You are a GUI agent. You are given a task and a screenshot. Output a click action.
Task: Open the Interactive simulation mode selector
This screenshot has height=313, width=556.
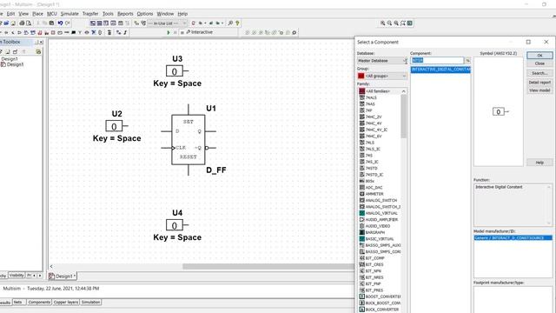[x=199, y=32]
